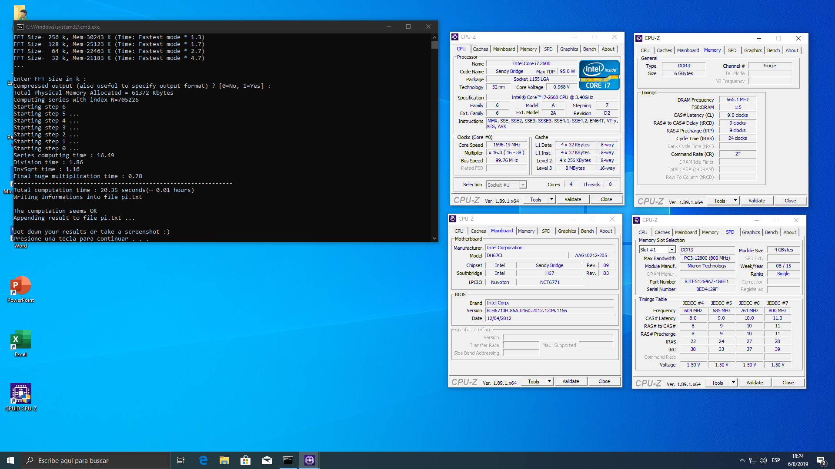The height and width of the screenshot is (469, 835).
Task: Click the cmd.exe title bar icon
Action: pyautogui.click(x=20, y=26)
